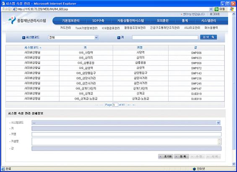This screenshot has width=237, height=172.
Task: Click the 로그아웃 link
Action: click(215, 14)
